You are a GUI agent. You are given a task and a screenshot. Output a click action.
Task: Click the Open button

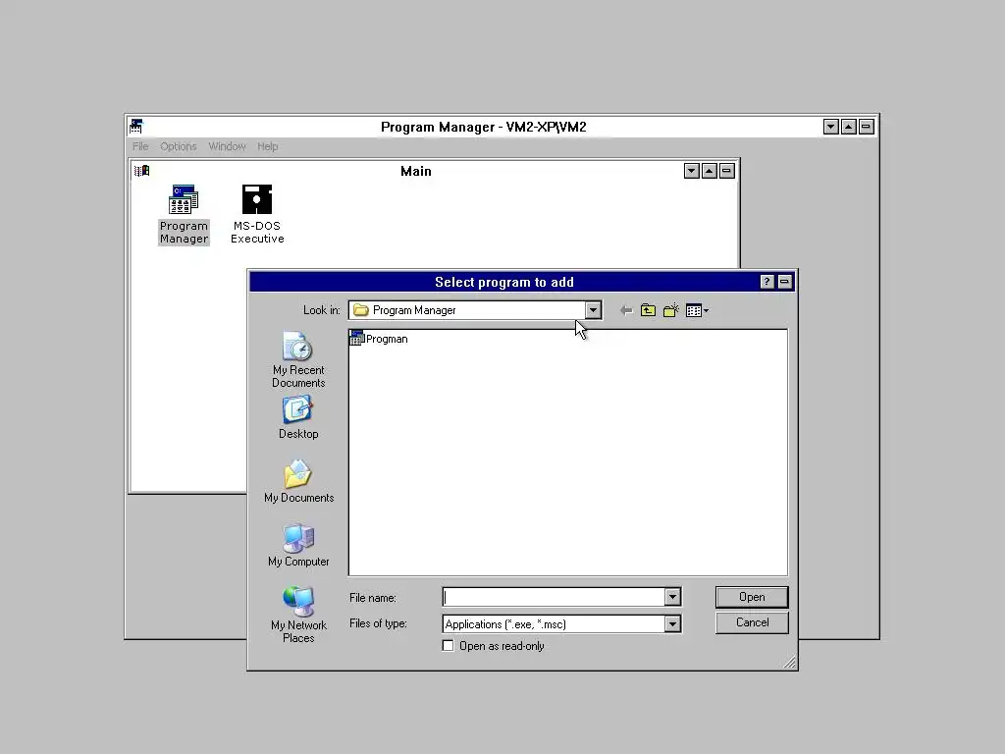tap(752, 597)
